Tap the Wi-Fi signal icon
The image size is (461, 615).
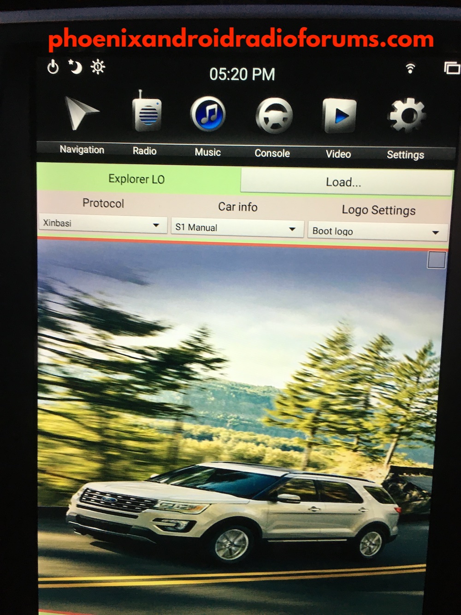point(410,68)
